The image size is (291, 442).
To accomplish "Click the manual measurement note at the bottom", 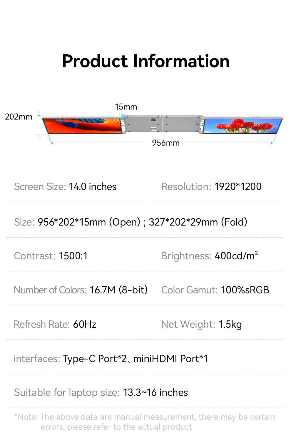I will (x=145, y=422).
